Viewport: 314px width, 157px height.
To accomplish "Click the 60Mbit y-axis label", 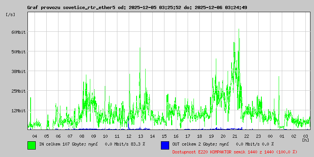I will coord(18,32).
